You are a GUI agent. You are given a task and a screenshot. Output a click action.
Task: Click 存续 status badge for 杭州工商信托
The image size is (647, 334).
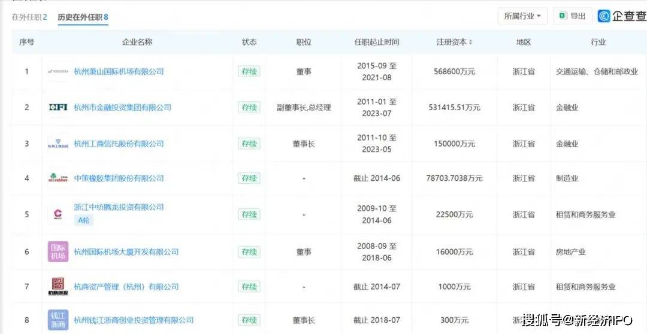click(x=249, y=144)
